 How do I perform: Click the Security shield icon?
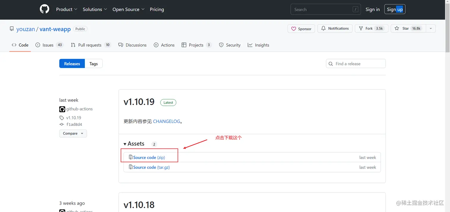pyautogui.click(x=221, y=45)
